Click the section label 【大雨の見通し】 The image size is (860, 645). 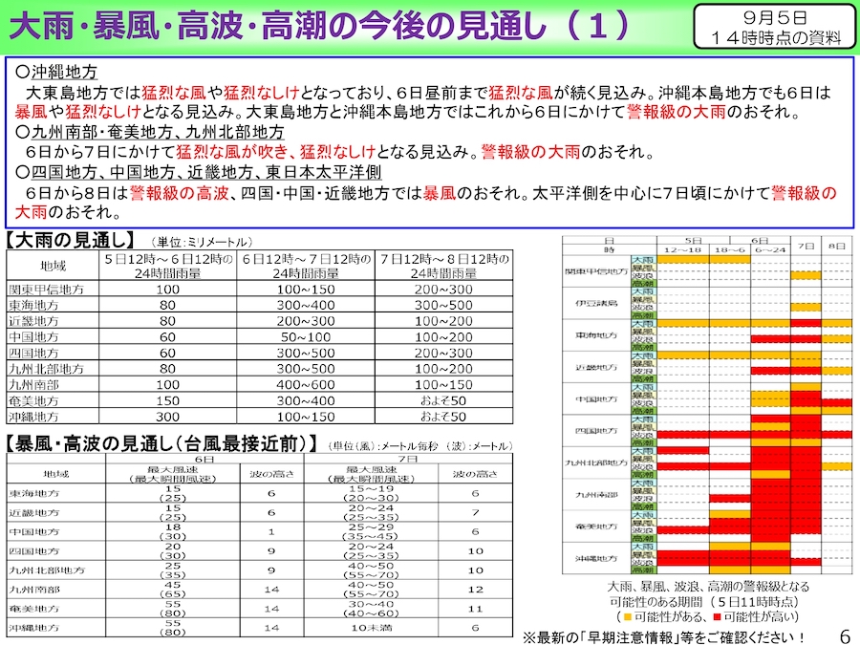[70, 240]
